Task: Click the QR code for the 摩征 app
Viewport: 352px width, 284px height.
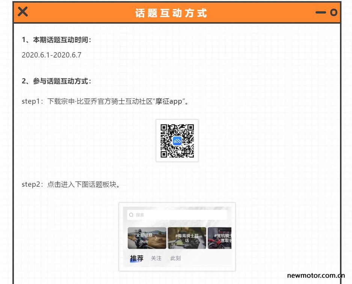Action: coord(177,141)
